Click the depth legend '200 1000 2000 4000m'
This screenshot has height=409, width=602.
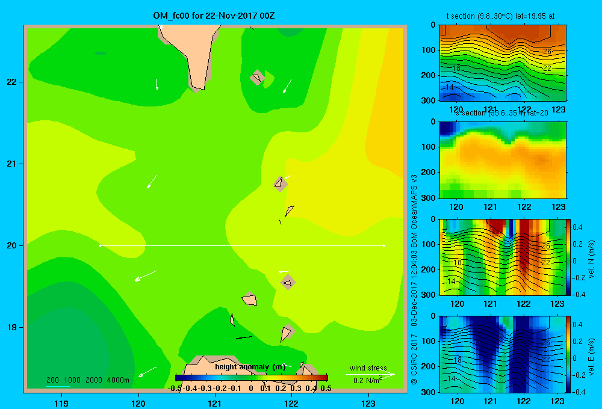click(x=88, y=380)
